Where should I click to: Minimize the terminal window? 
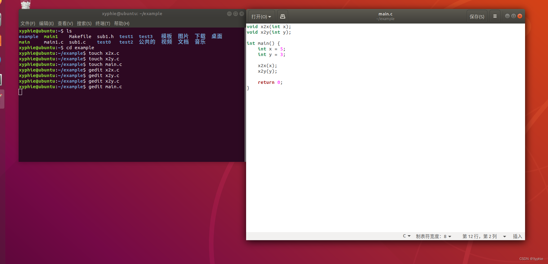tap(229, 14)
